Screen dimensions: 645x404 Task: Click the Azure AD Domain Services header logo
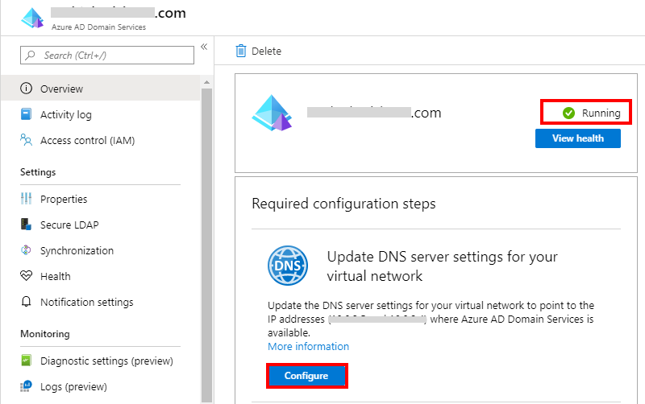click(x=32, y=18)
